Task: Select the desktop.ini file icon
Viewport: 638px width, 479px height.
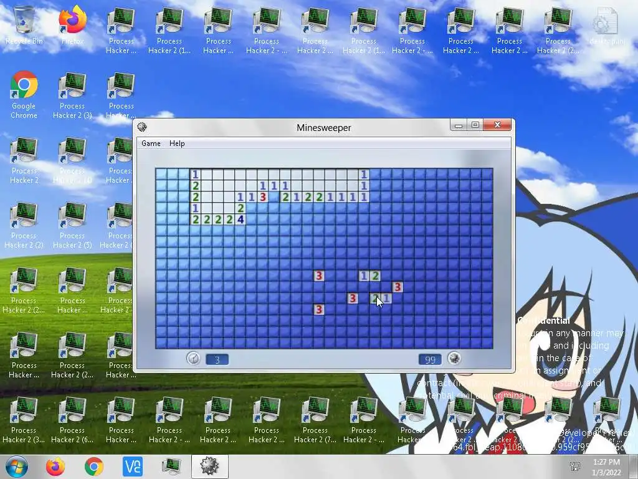Action: coord(607,25)
